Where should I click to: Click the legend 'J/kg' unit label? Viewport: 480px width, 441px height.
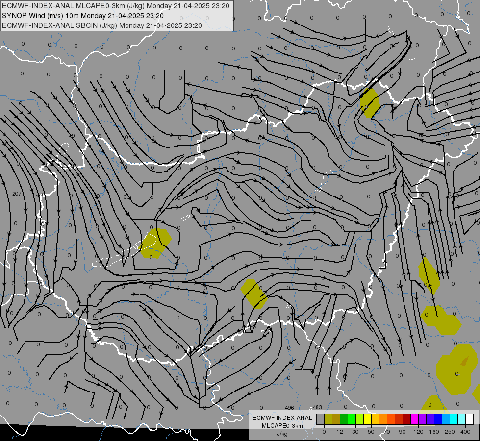click(282, 434)
